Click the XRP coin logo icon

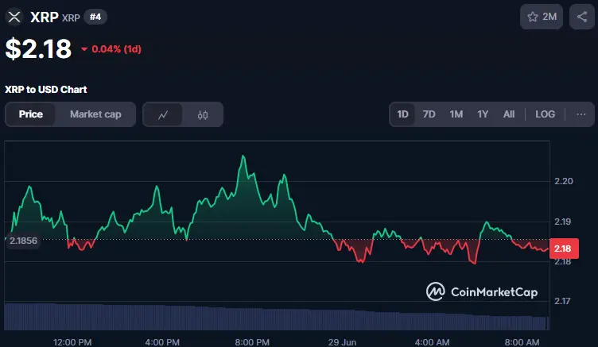click(14, 17)
